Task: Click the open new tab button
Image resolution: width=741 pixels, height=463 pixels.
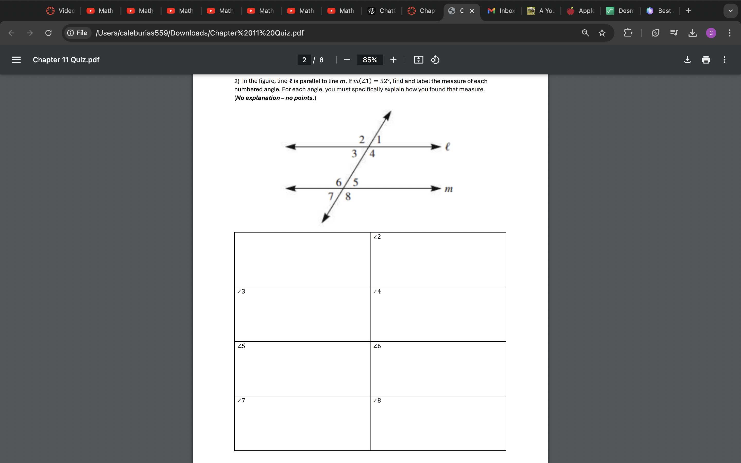Action: coord(688,10)
